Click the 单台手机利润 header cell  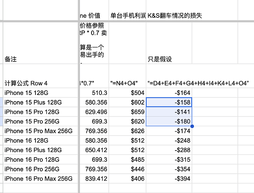coord(127,16)
